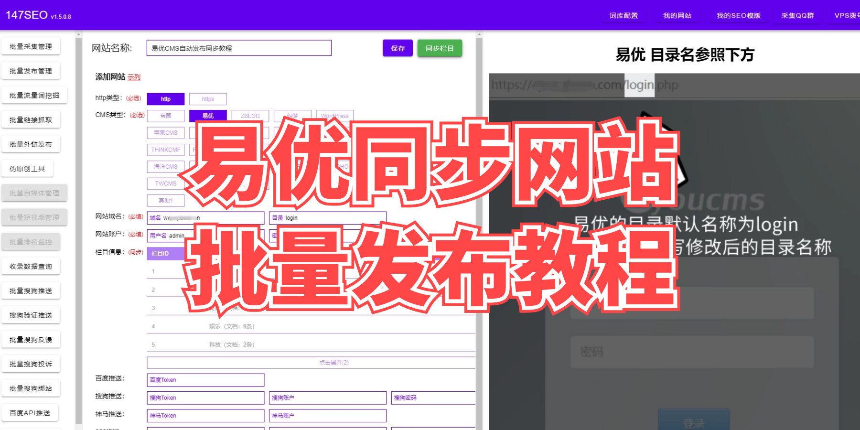Select the 科技 column row

pos(311,344)
